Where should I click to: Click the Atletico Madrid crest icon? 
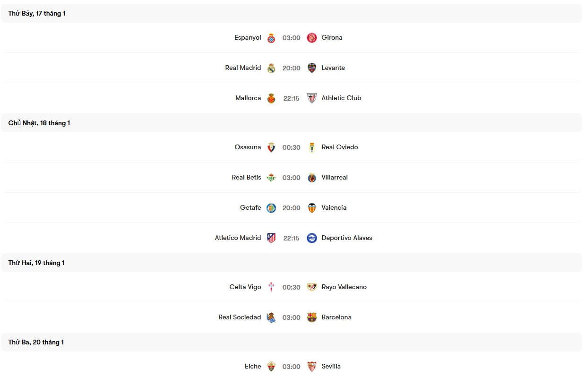(x=271, y=238)
